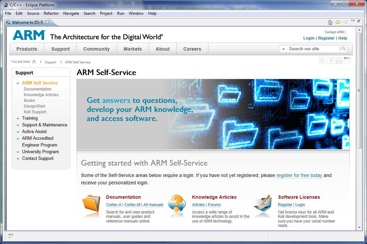Click inside the Search our site field
367x244 pixels.
(x=313, y=49)
